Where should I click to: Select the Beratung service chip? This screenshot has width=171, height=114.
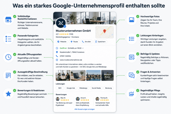pyautogui.click(x=109, y=88)
